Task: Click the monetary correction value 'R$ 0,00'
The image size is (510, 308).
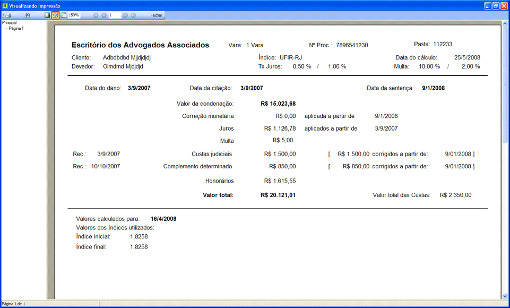Action: pos(286,116)
